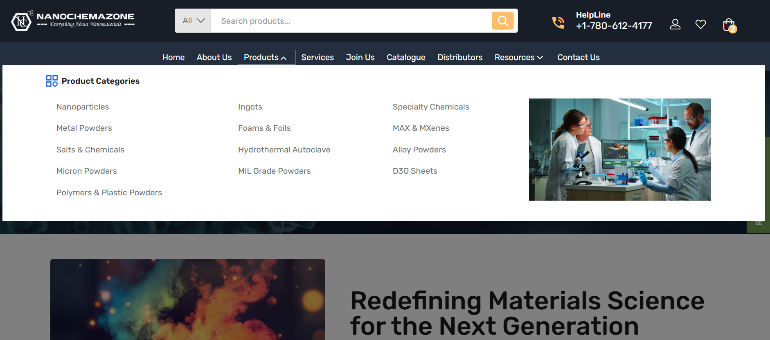Click the colorful powder explosion image
Screen dimensions: 770x340
pos(188,300)
